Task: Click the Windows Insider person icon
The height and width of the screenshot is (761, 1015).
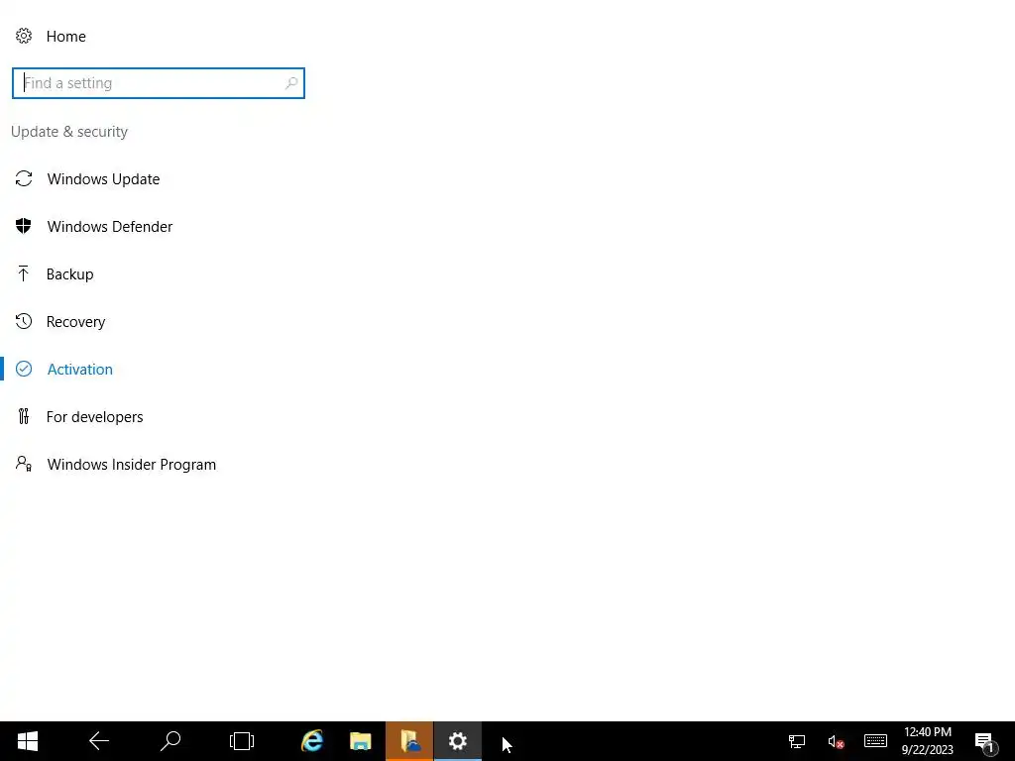Action: coord(24,464)
